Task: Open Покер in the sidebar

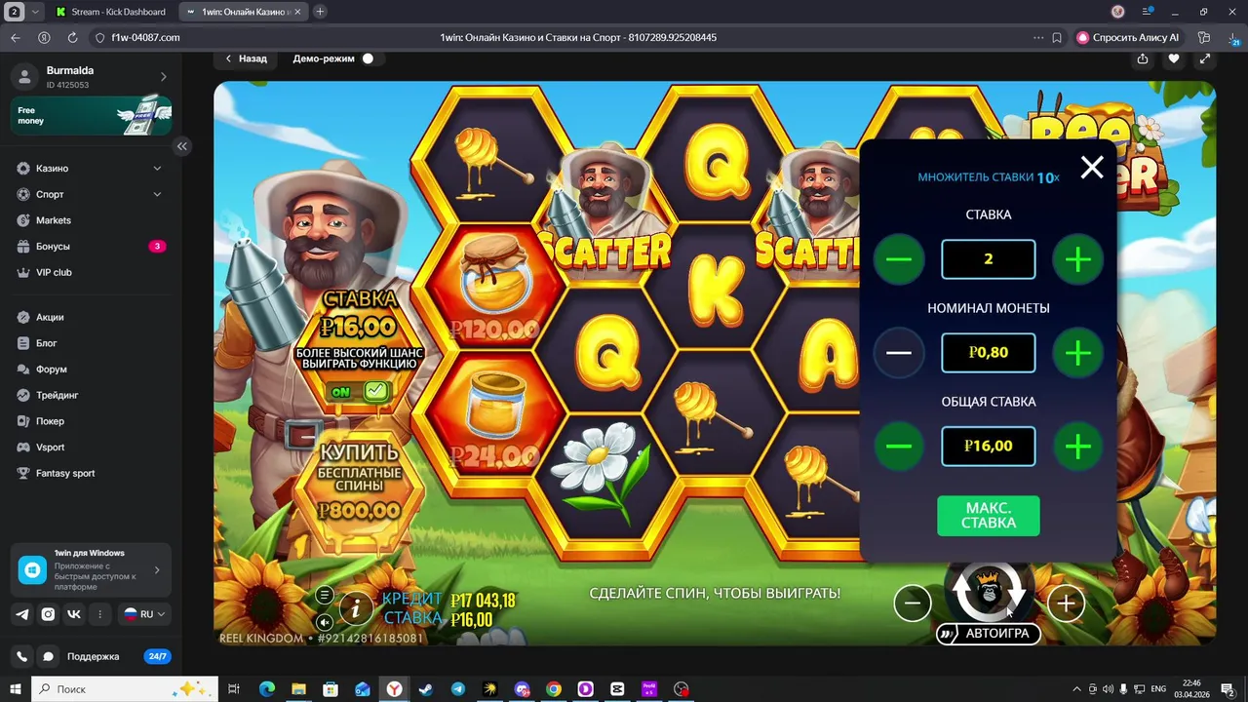Action: 91,421
